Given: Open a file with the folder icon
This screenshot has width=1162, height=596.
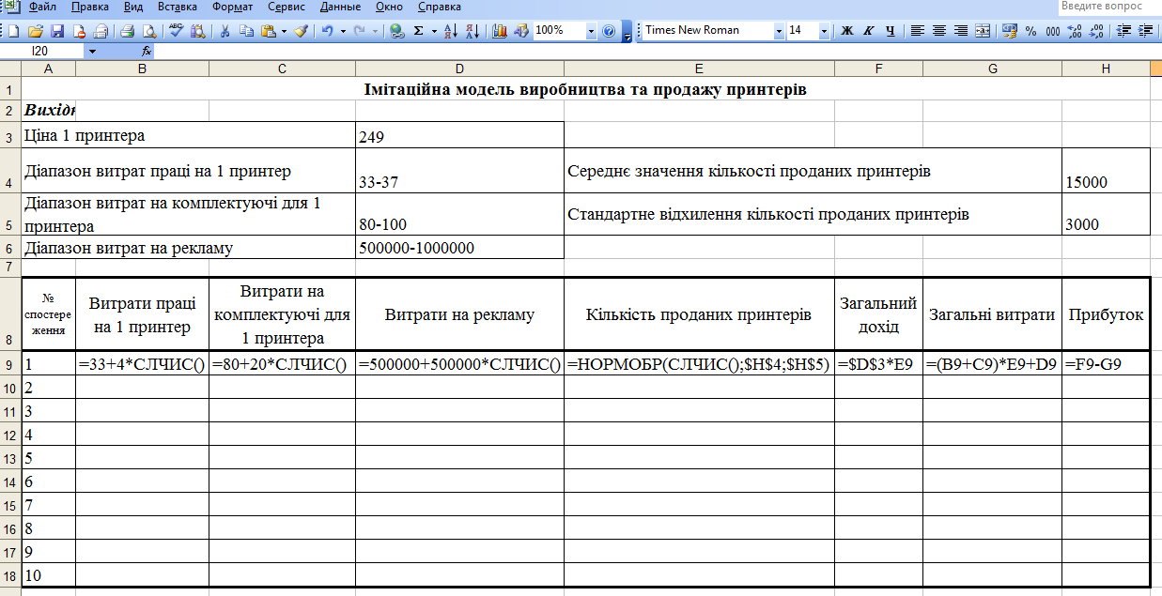Looking at the screenshot, I should 36,30.
